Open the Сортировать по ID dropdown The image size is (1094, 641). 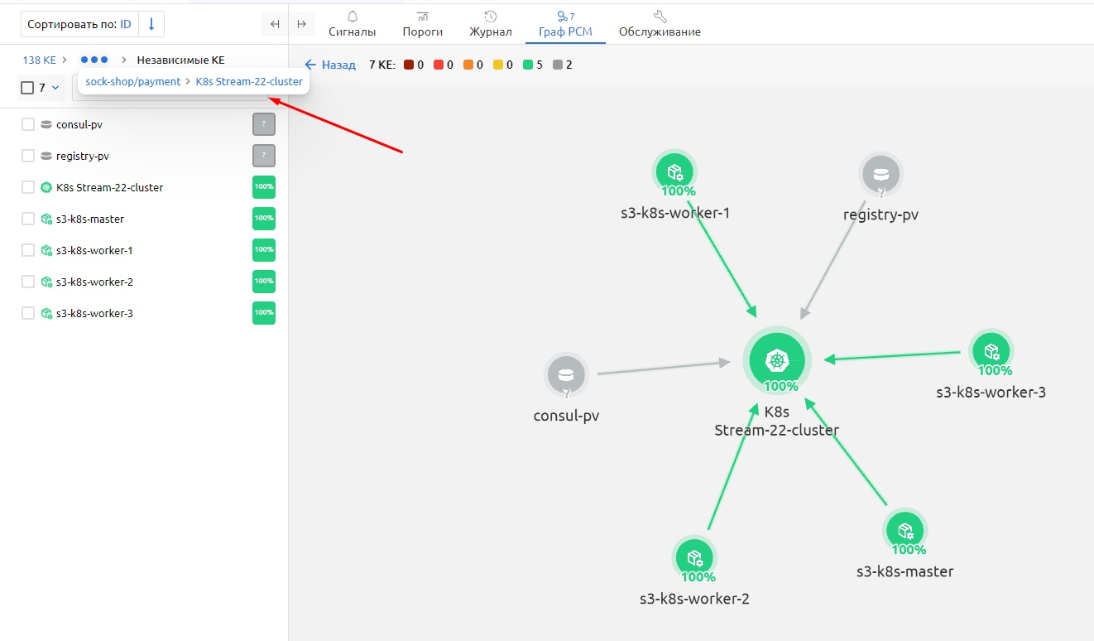(x=79, y=24)
